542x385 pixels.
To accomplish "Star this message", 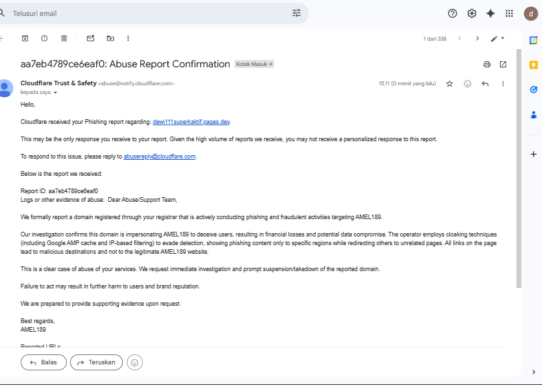I will 449,83.
